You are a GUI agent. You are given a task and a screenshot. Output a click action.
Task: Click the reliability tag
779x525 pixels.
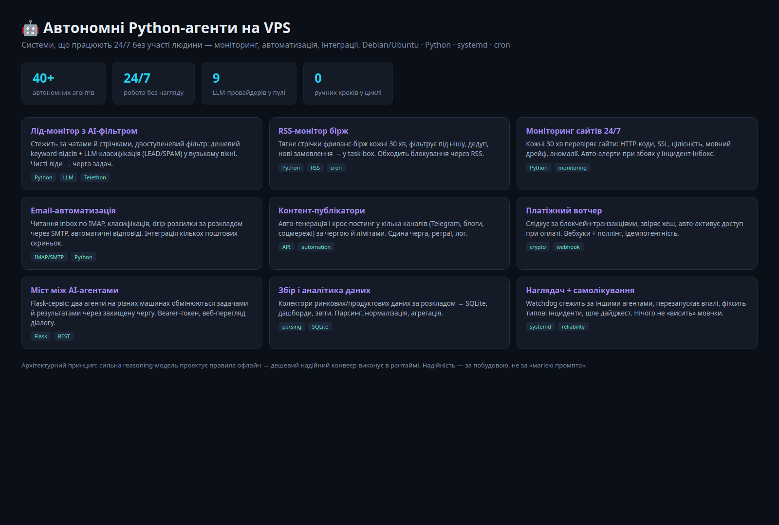tap(573, 327)
